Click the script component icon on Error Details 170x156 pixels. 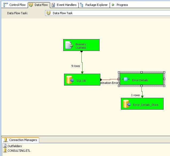coord(126,79)
